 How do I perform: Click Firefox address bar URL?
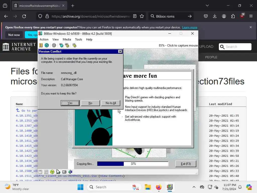[91, 16]
